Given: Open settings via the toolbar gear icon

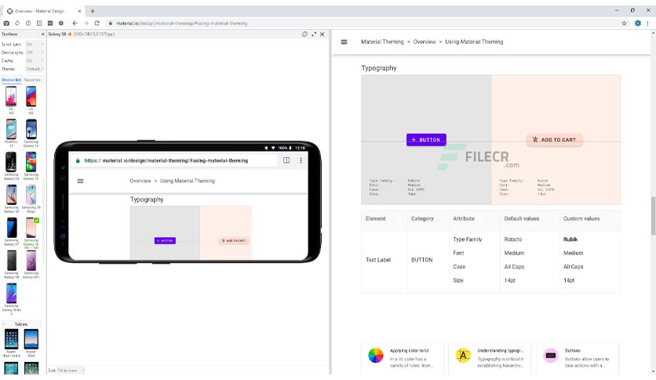Looking at the screenshot, I should pyautogui.click(x=61, y=24).
